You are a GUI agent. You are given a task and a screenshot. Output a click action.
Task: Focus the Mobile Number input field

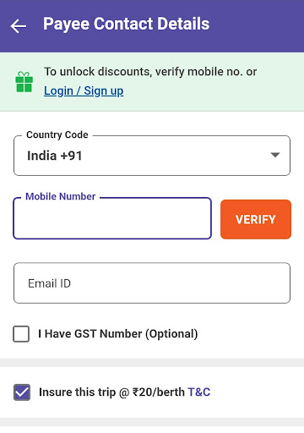(x=112, y=218)
